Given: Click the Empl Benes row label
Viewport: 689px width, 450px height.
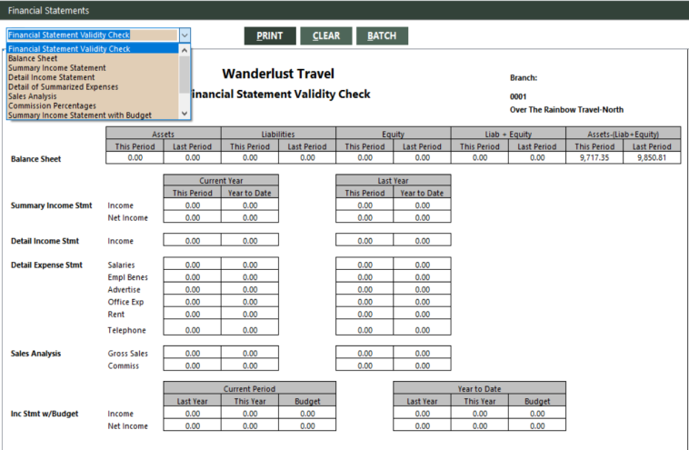Looking at the screenshot, I should (128, 277).
